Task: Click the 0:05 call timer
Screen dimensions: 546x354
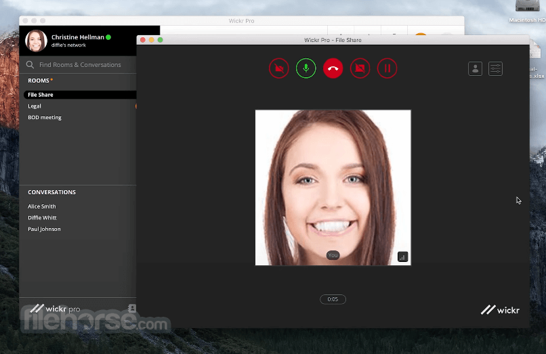Action: [x=333, y=299]
